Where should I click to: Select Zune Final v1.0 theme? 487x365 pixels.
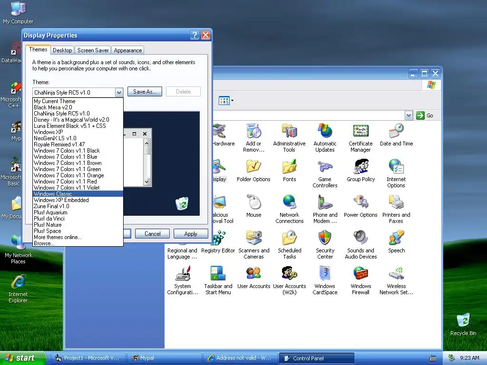click(x=78, y=206)
